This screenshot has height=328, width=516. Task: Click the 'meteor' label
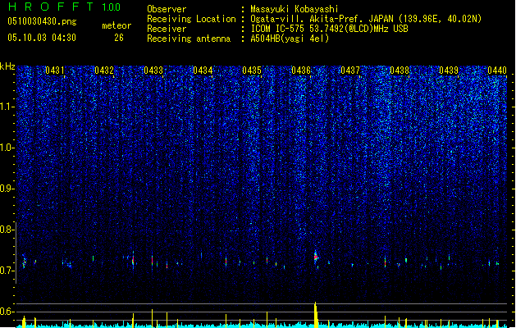(116, 25)
